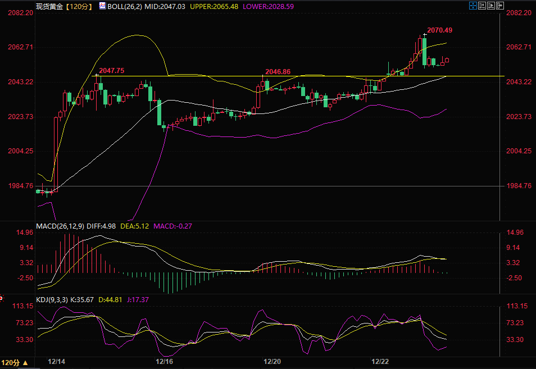Click the 现货黄金 instrument title
The image size is (536, 369).
click(48, 6)
